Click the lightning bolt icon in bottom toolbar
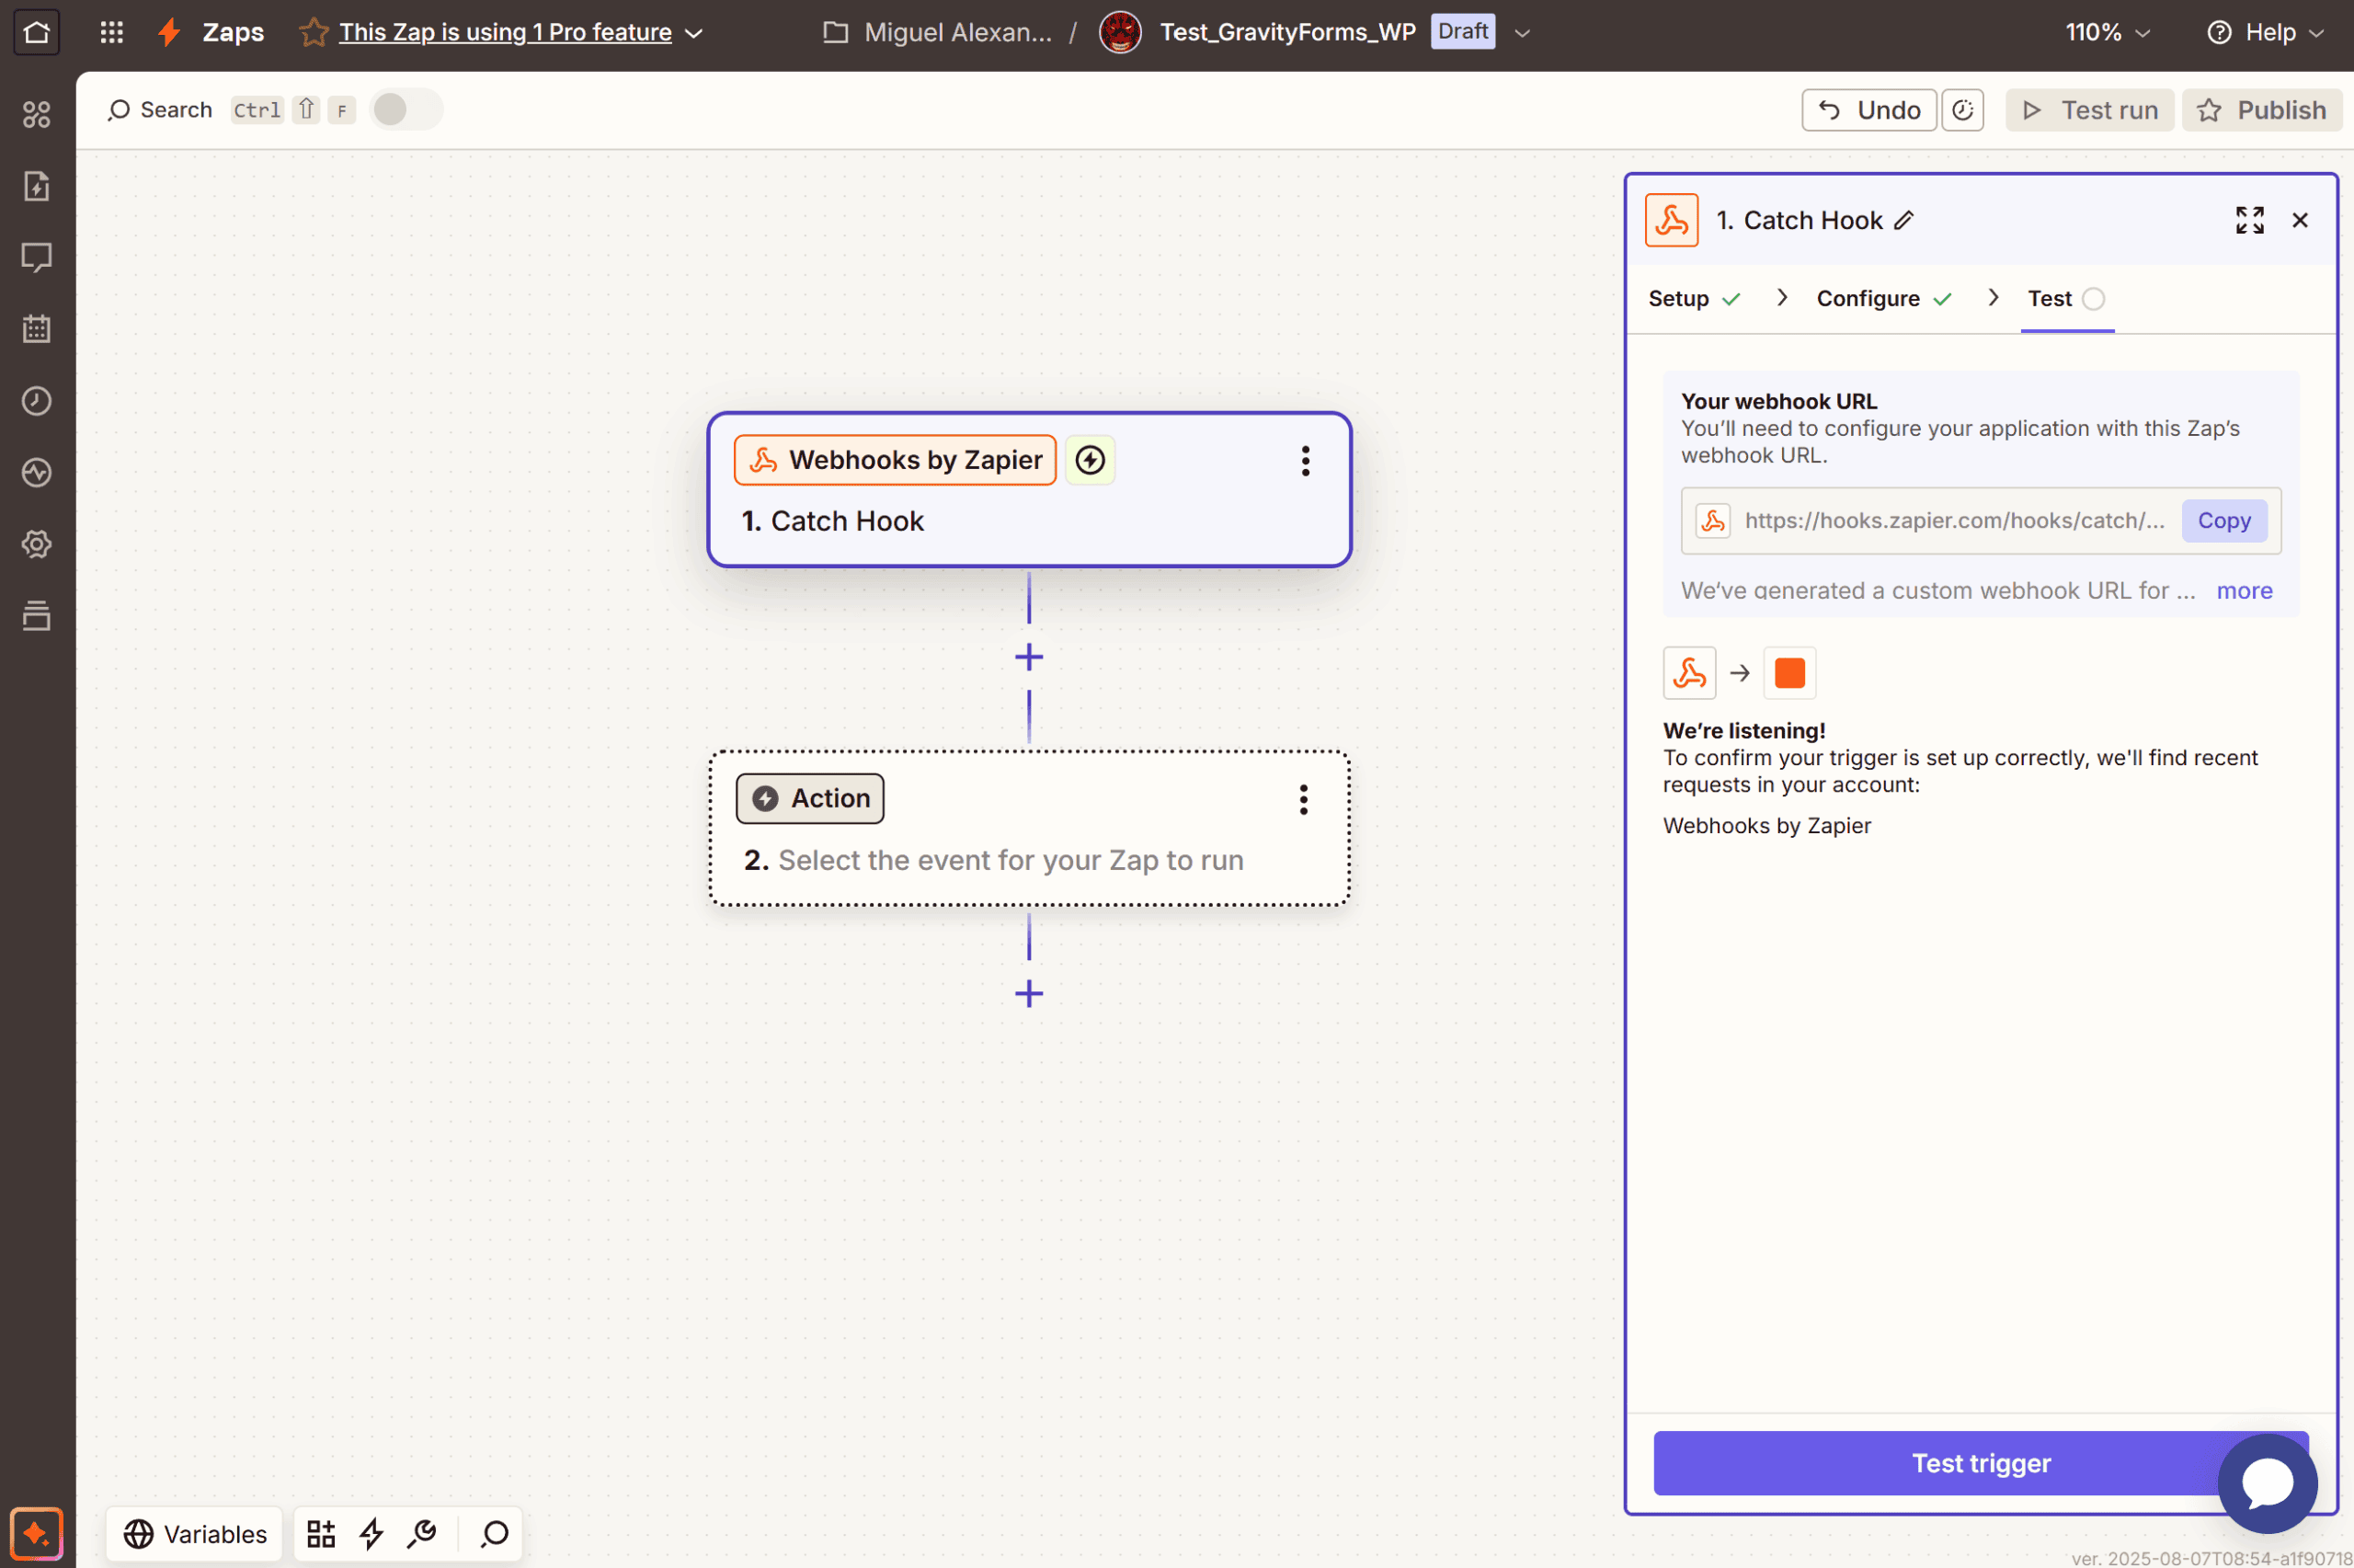Viewport: 2354px width, 1568px height. pos(371,1533)
